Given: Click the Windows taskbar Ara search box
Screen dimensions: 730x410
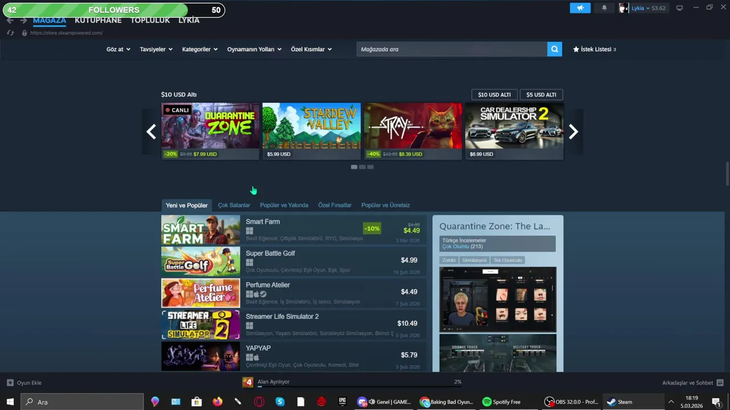Looking at the screenshot, I should click(82, 401).
